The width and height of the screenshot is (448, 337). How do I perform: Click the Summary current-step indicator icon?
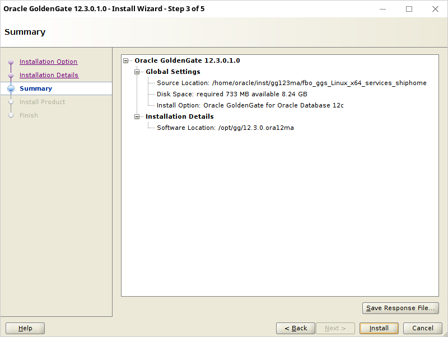(x=11, y=88)
